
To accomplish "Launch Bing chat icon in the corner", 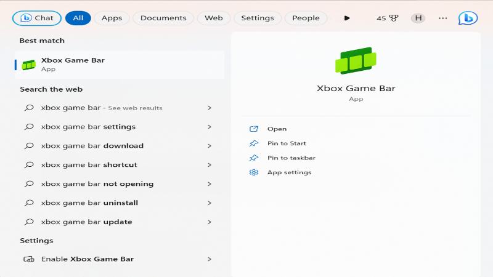I will pos(468,18).
